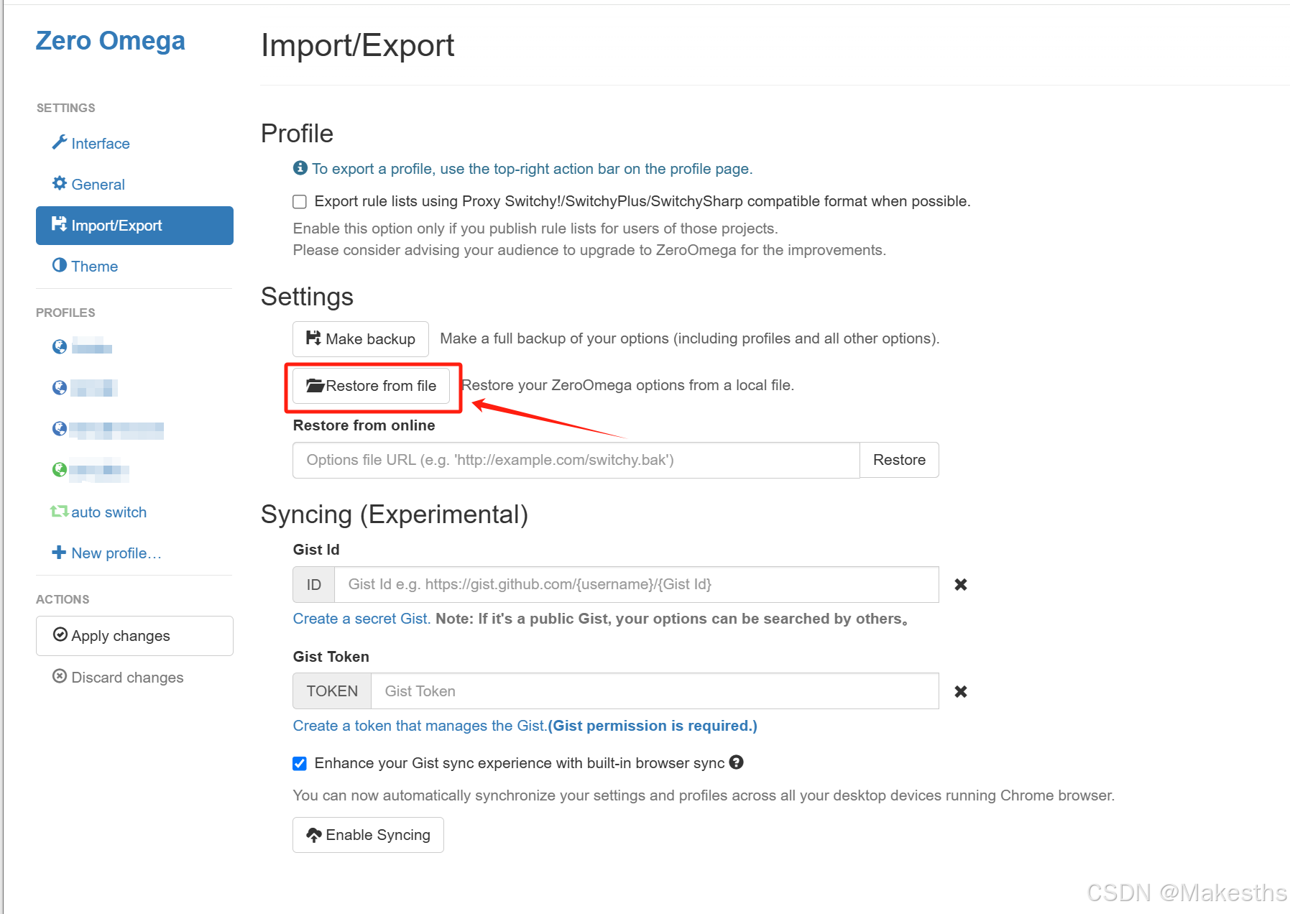Click the ID label addon of Gist Id
The image size is (1290, 914).
[x=314, y=585]
